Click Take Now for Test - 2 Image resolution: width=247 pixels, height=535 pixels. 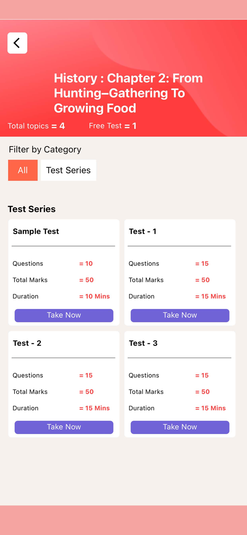pyautogui.click(x=64, y=427)
